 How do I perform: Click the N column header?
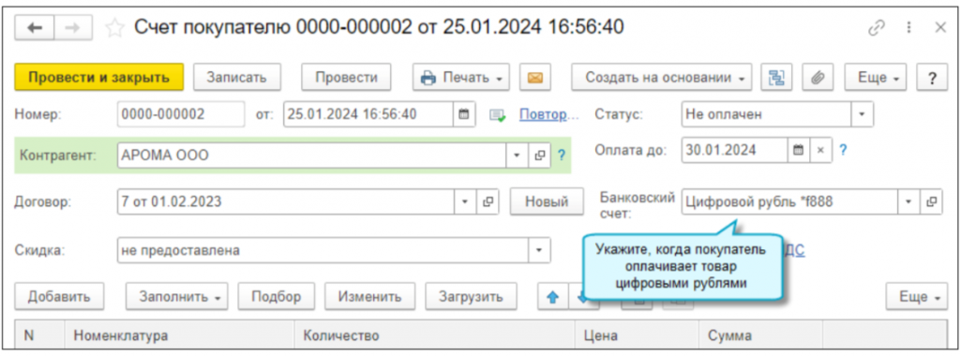[39, 335]
